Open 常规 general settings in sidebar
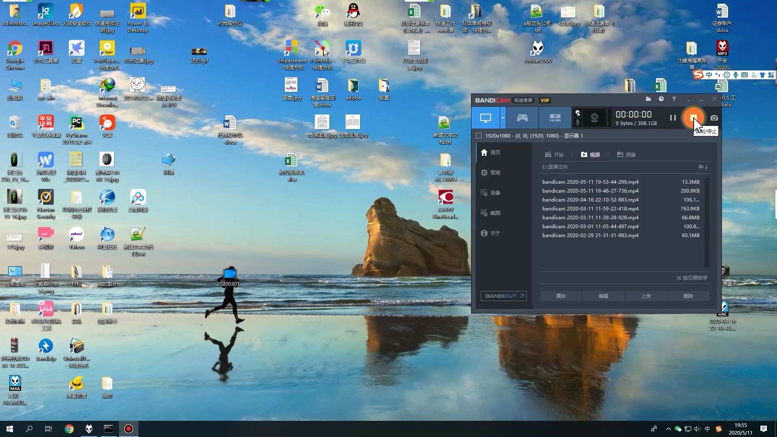The height and width of the screenshot is (437, 777). click(x=504, y=172)
